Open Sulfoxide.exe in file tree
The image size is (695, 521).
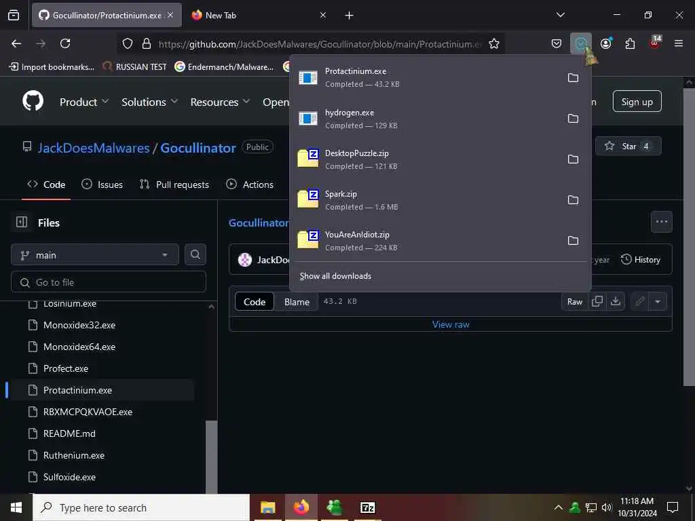(70, 477)
